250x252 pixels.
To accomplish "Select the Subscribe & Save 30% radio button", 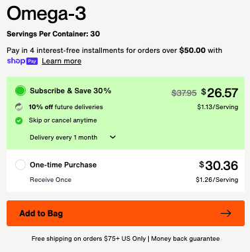I will coord(21,91).
